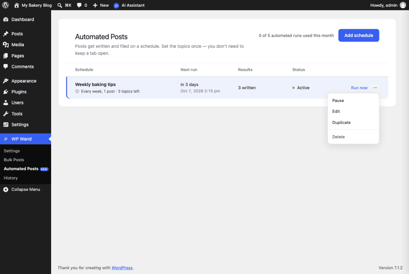Screen dimensions: 409x274
Task: Open the admin bar search icon
Action: [x=60, y=5]
